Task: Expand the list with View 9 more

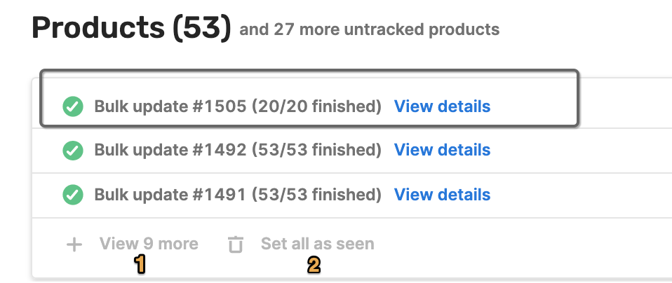Action: (149, 244)
